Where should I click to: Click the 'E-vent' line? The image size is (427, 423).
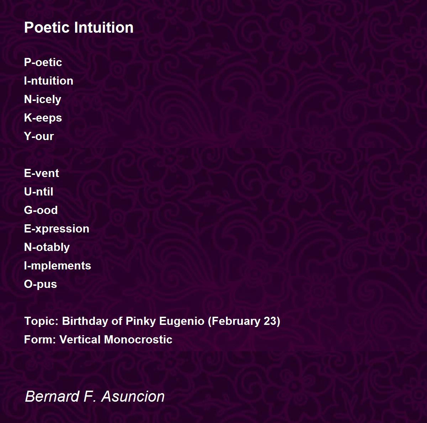(x=41, y=173)
